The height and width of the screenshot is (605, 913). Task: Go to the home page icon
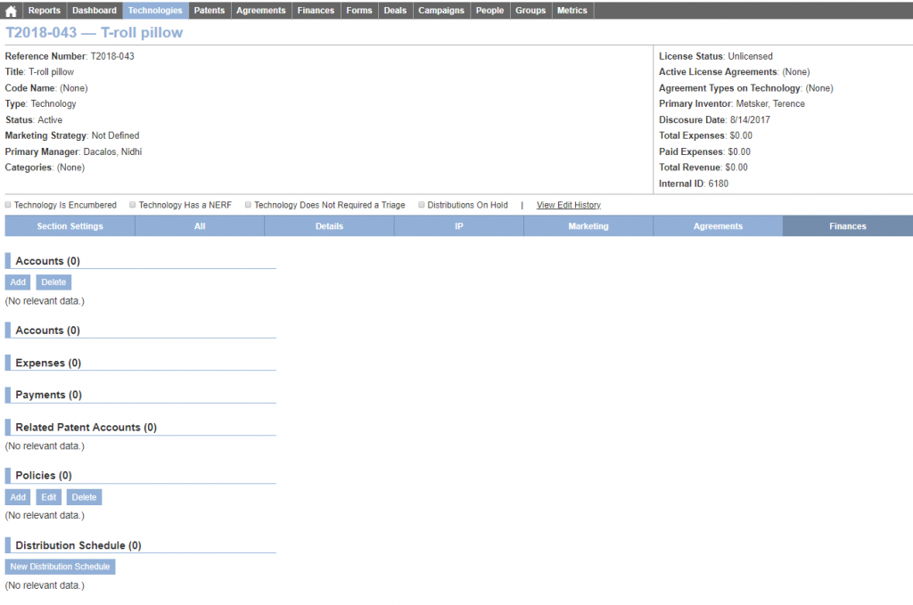11,11
